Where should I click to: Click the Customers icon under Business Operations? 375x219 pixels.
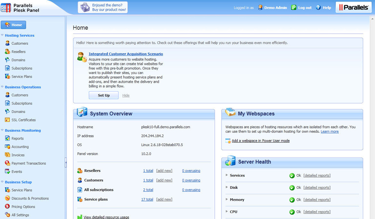[7, 95]
